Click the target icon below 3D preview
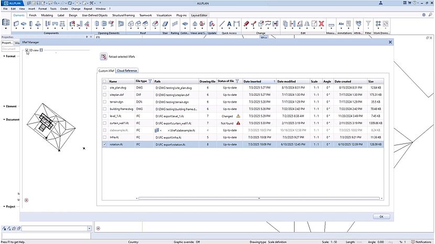Screen dimensions: 435x244 coord(27,200)
